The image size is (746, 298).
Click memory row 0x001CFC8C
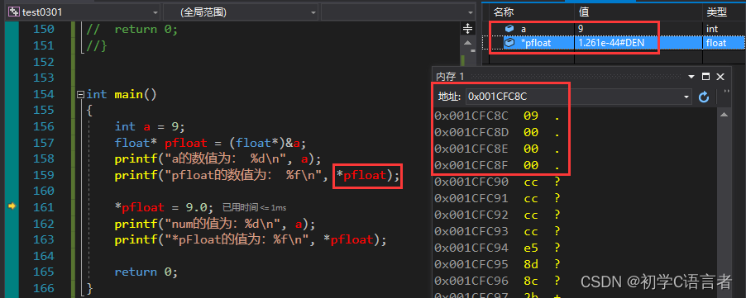click(x=497, y=116)
